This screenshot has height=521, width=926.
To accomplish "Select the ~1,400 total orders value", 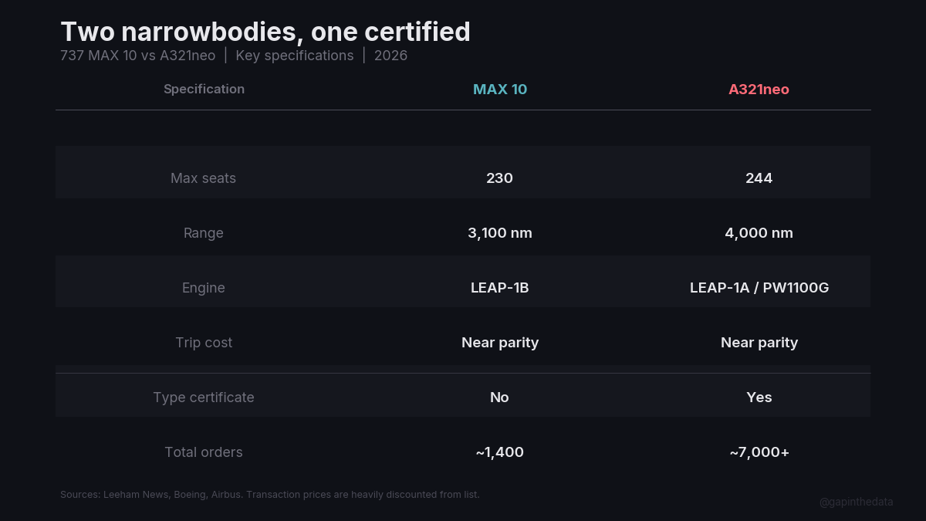I will pyautogui.click(x=499, y=452).
